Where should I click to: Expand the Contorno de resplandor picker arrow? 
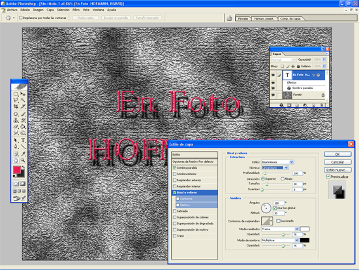(271, 221)
